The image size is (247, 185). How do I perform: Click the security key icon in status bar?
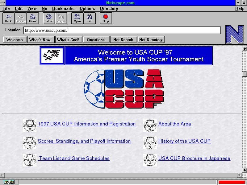(9, 182)
